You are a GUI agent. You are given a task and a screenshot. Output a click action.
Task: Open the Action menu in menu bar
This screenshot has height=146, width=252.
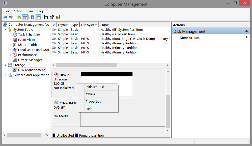tap(18, 11)
